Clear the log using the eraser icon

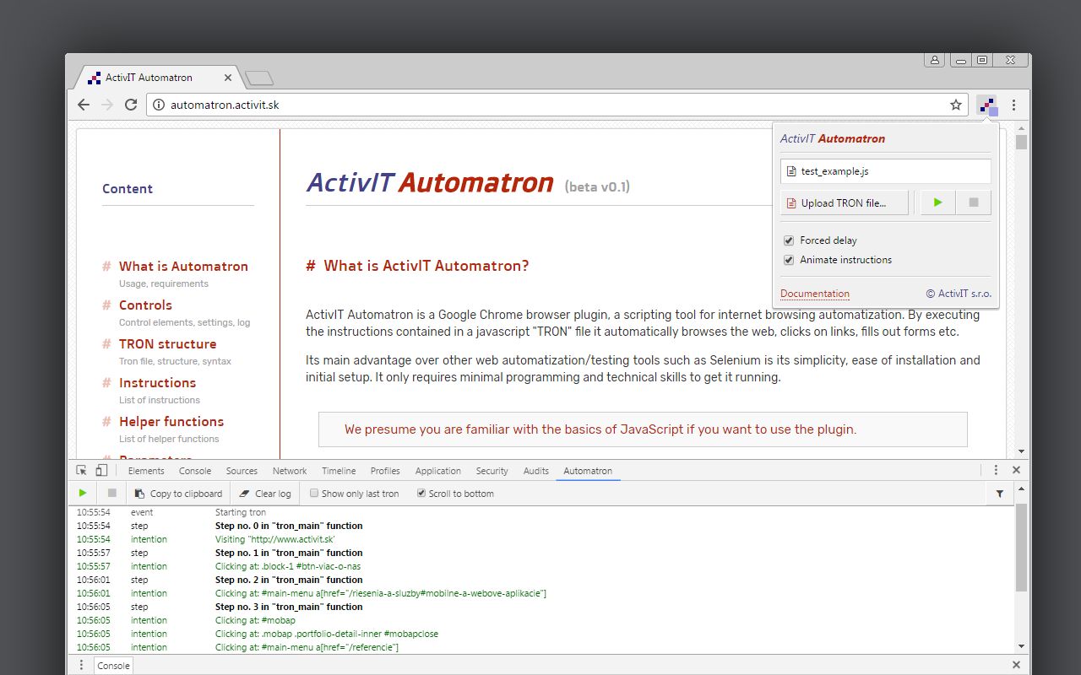[x=264, y=493]
